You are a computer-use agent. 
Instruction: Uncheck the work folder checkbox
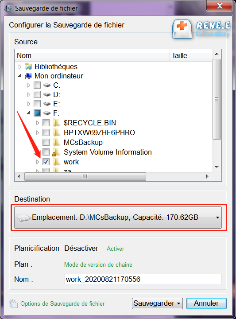click(46, 162)
